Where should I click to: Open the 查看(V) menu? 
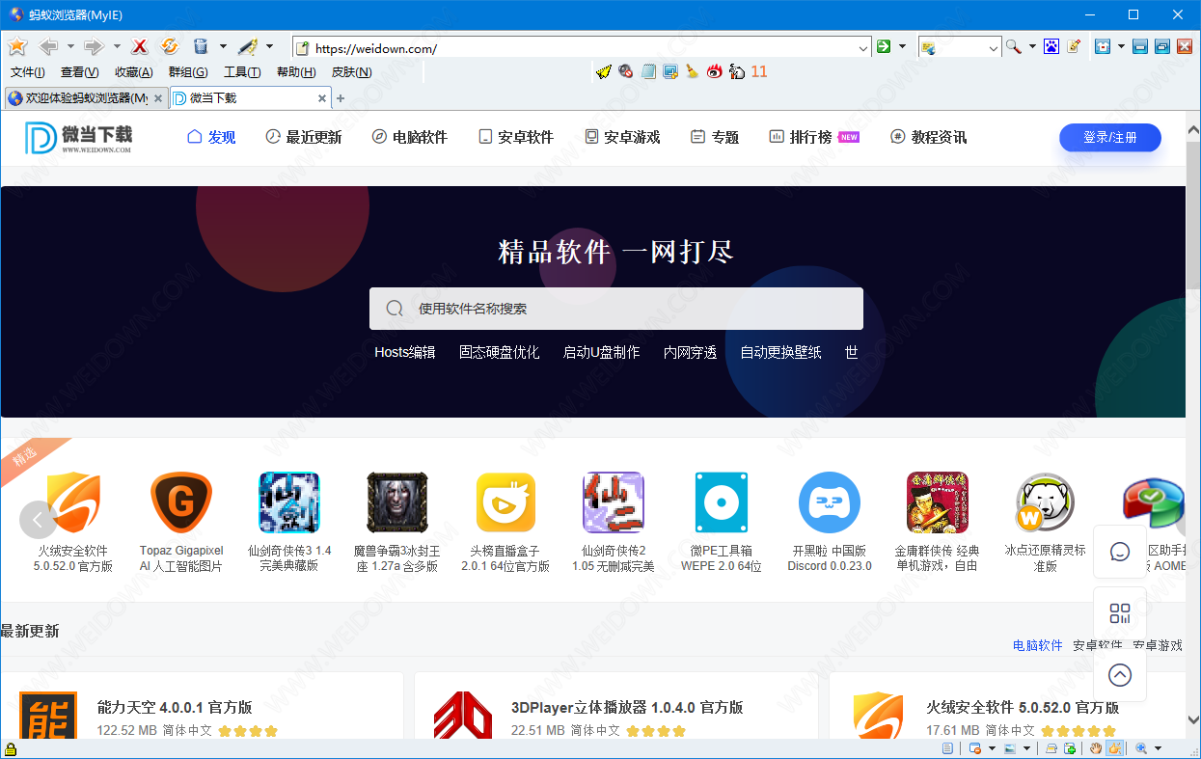79,72
